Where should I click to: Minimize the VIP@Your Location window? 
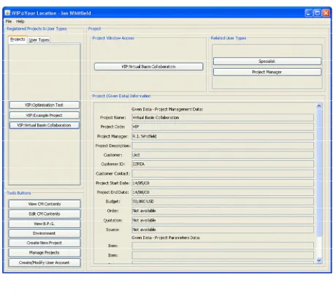(309, 13)
